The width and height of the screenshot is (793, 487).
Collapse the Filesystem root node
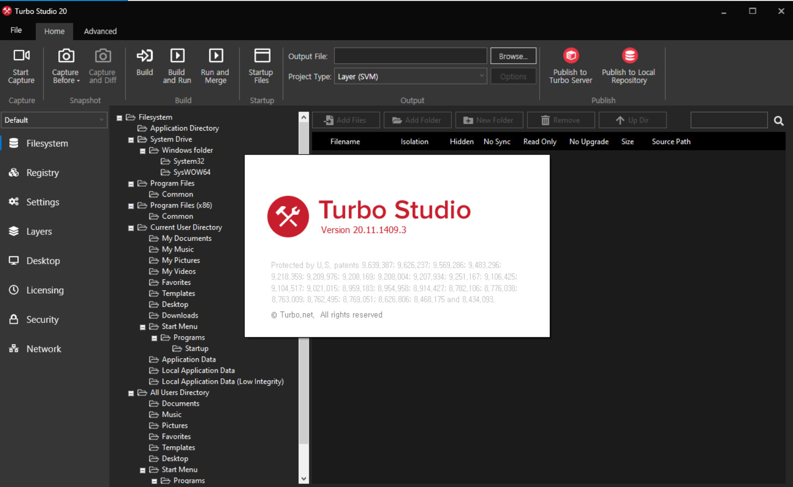coord(119,118)
